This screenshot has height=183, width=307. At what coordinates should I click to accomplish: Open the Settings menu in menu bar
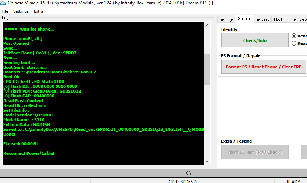21,11
